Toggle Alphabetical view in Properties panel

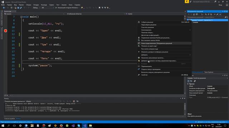pyautogui.click(x=191, y=81)
